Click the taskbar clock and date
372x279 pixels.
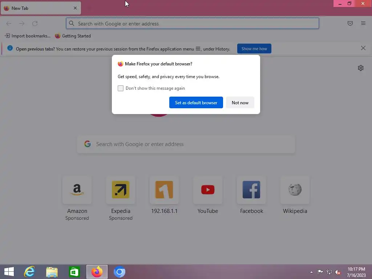pos(356,272)
